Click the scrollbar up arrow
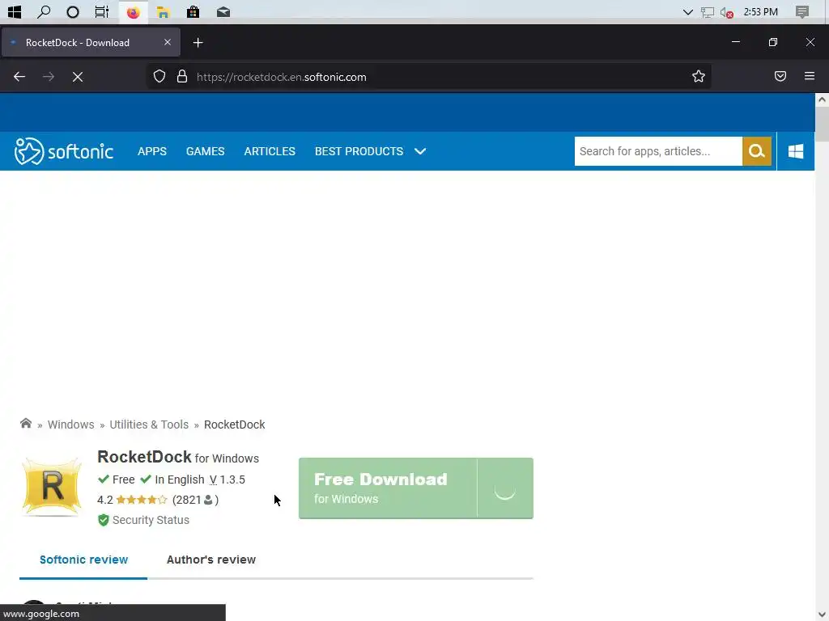The width and height of the screenshot is (829, 621). click(x=822, y=99)
